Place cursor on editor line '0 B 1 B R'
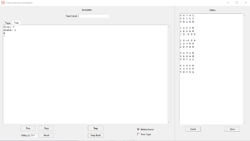Viewport: 250px width, 141px height. pos(187,22)
